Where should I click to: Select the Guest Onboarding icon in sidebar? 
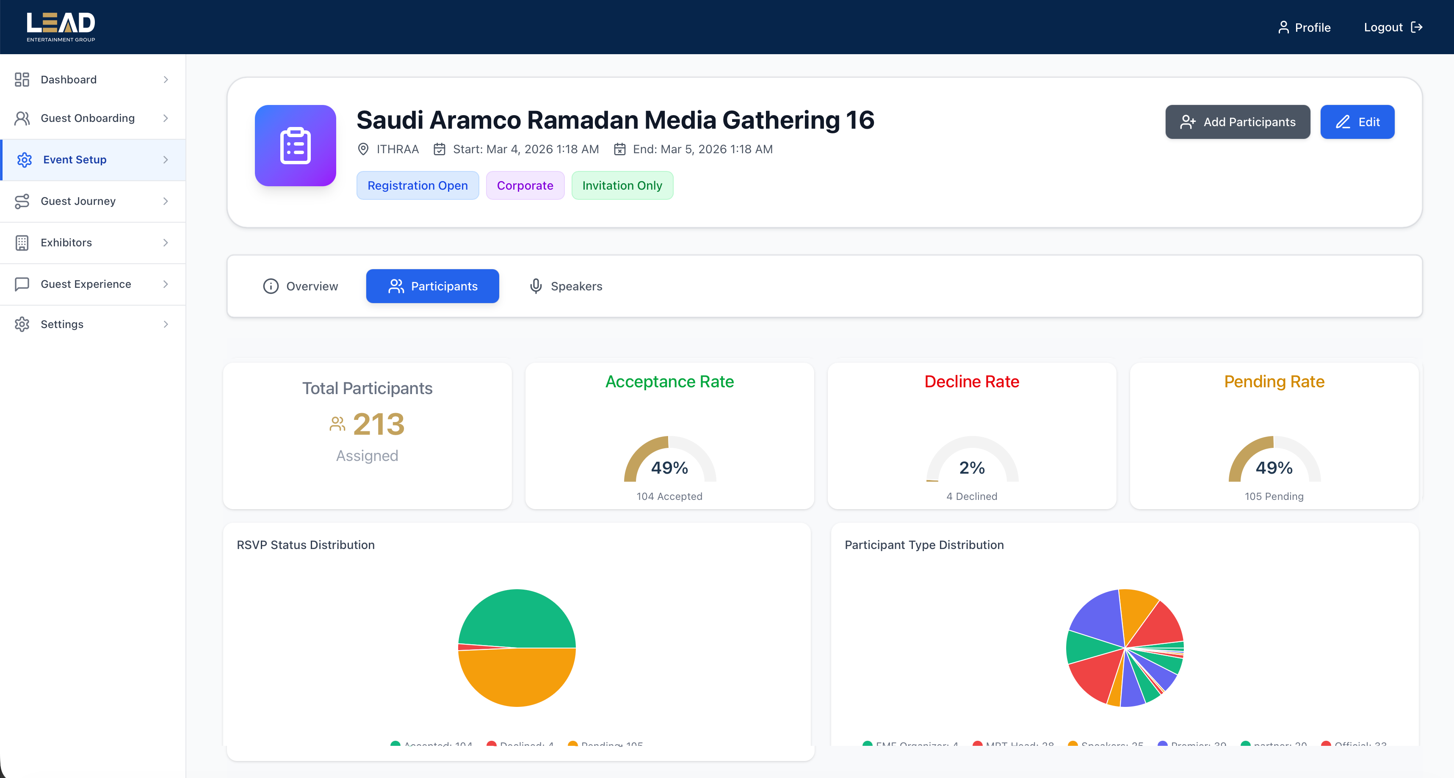[22, 118]
